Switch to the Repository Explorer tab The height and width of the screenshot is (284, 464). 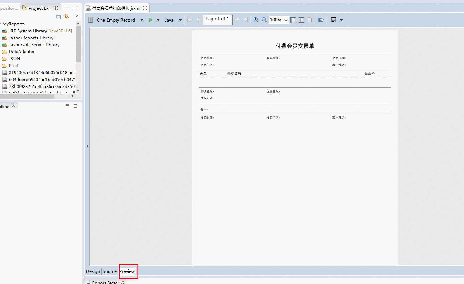[x=9, y=8]
